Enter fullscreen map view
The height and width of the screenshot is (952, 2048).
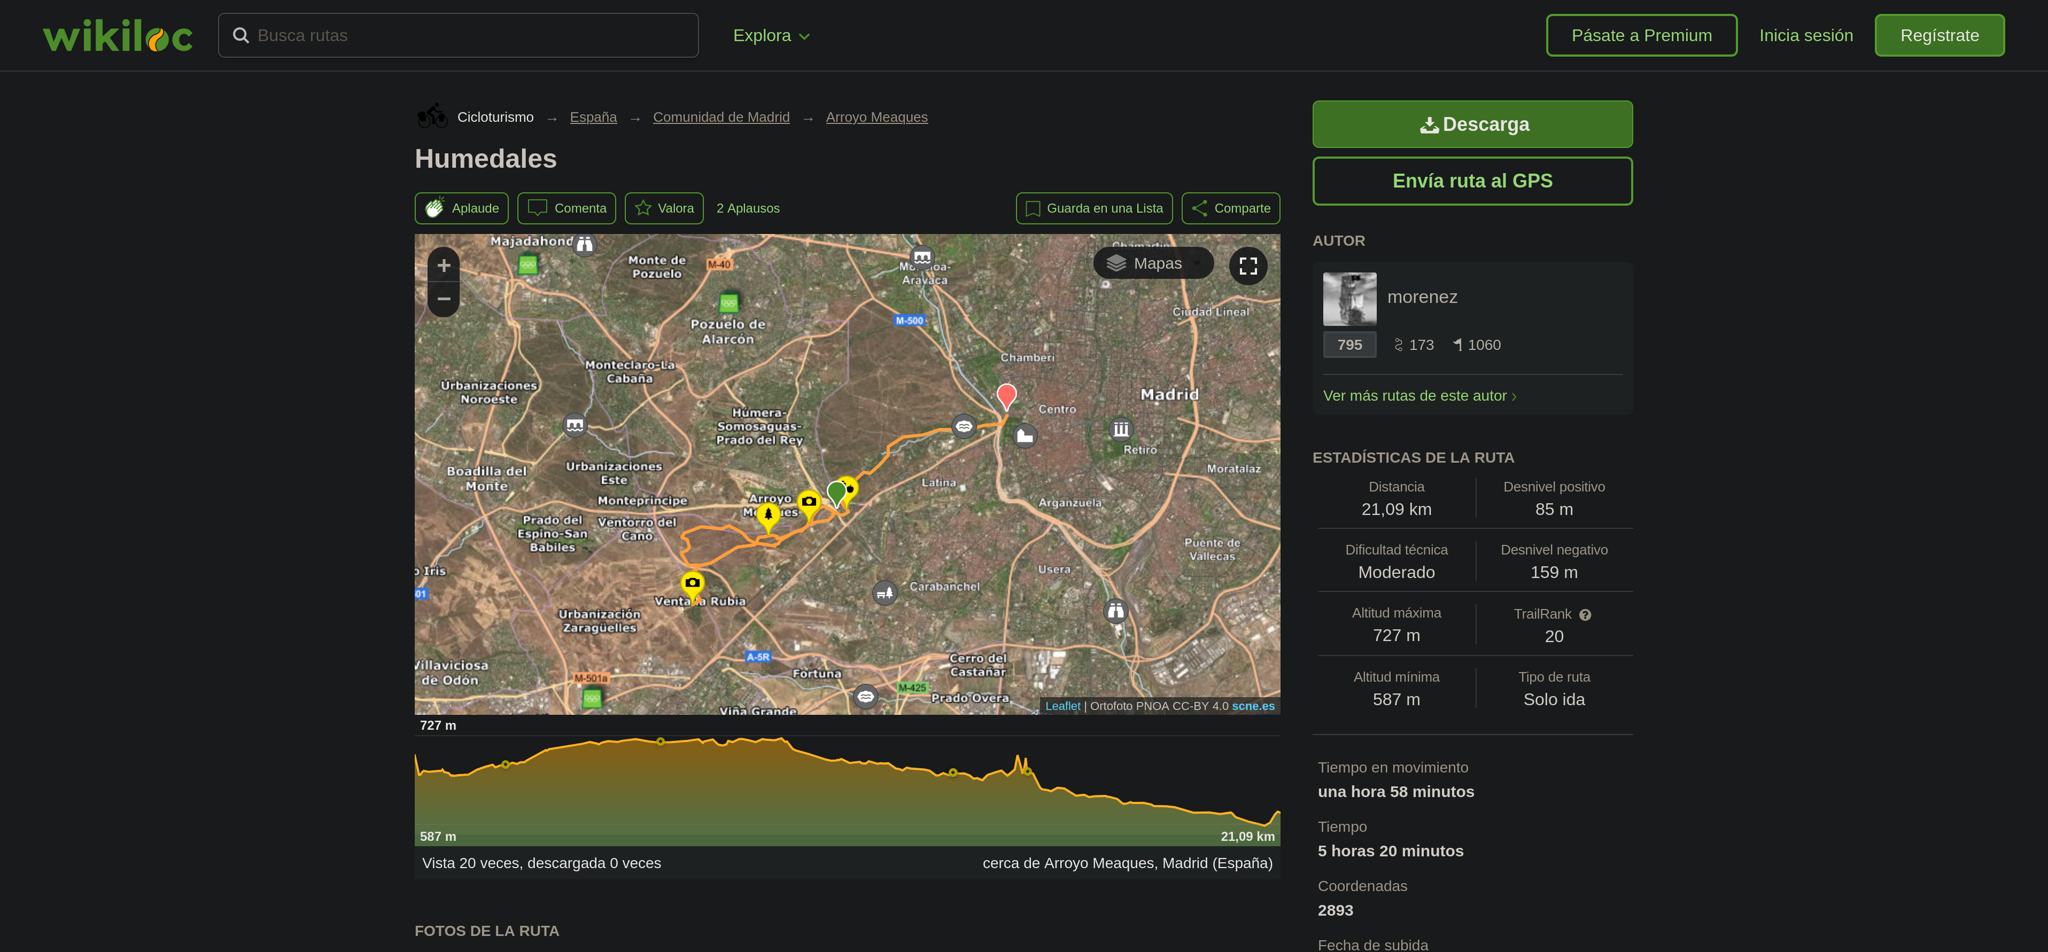pos(1247,266)
